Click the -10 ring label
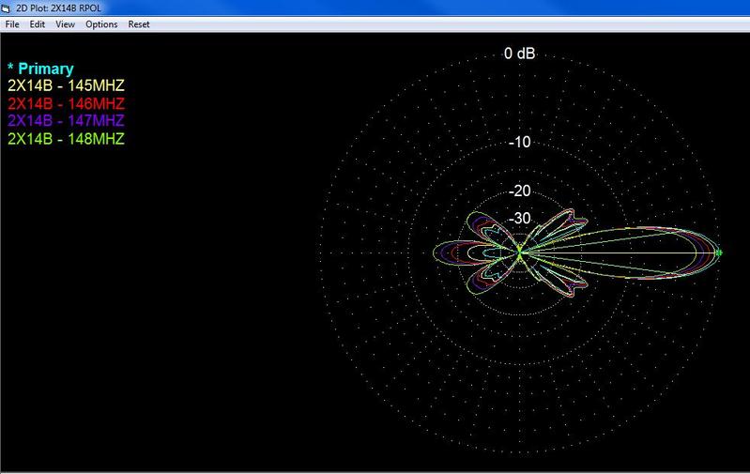 (x=519, y=142)
